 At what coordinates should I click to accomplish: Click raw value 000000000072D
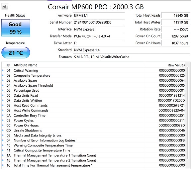click(172, 126)
